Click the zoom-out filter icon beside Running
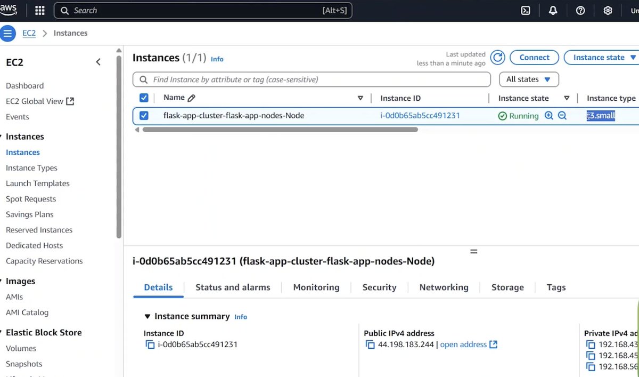 tap(562, 116)
